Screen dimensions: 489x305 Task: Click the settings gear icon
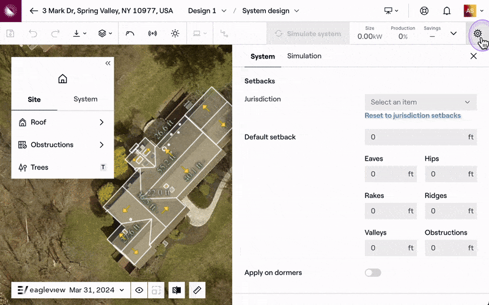477,34
